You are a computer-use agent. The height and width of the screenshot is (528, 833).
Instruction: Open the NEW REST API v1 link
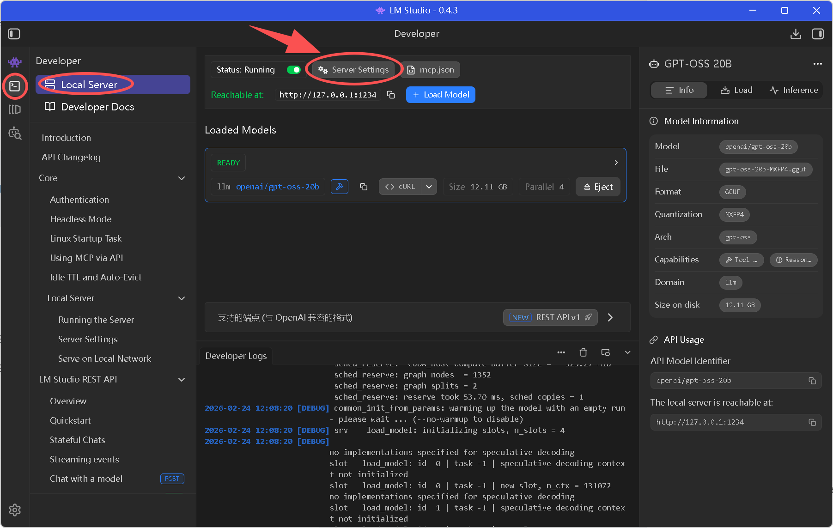[x=550, y=317]
